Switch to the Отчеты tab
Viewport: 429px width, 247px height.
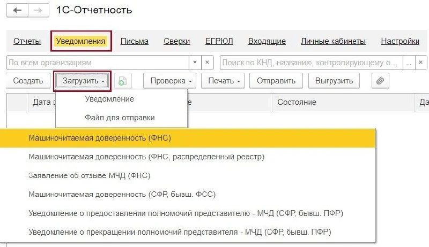pyautogui.click(x=27, y=41)
